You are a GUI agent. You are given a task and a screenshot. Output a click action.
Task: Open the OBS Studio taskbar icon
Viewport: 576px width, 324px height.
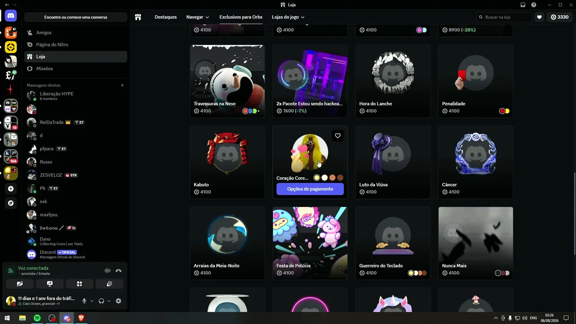tap(52, 318)
